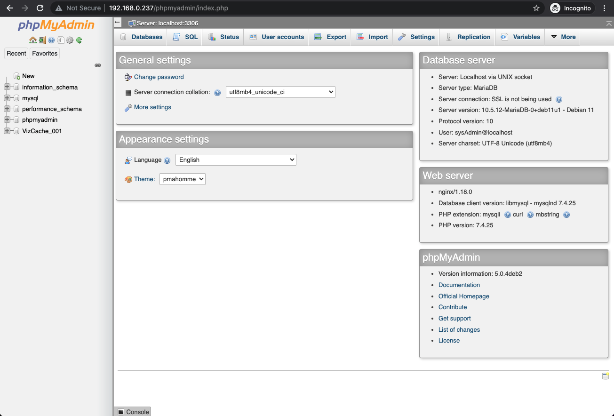Viewport: 614px width, 416px height.
Task: Reload the navigation panel with green arrow
Action: pos(79,40)
